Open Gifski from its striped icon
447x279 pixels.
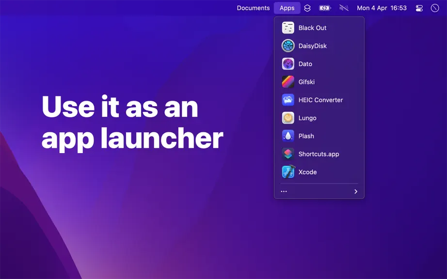pos(288,82)
